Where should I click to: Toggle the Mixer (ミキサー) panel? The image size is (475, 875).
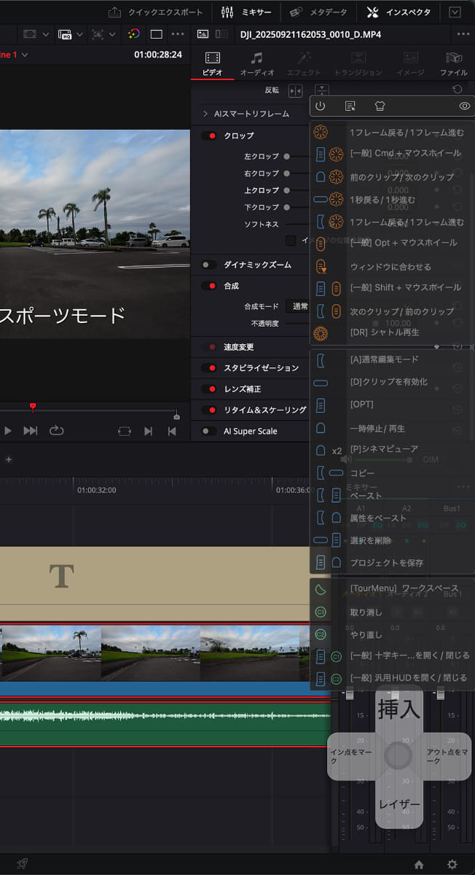[246, 12]
